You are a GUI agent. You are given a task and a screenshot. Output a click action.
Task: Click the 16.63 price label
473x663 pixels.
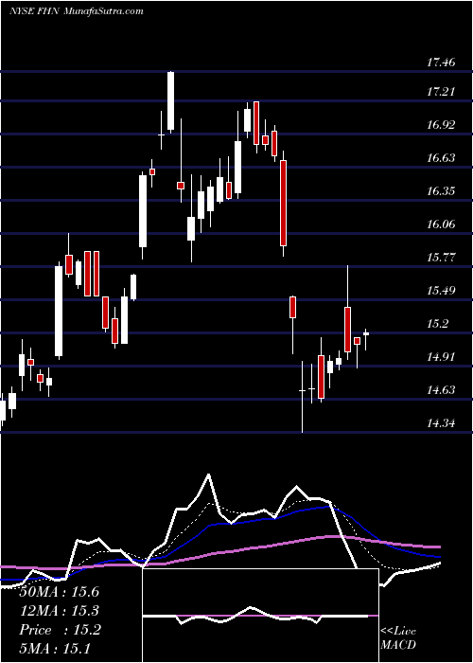tap(441, 158)
